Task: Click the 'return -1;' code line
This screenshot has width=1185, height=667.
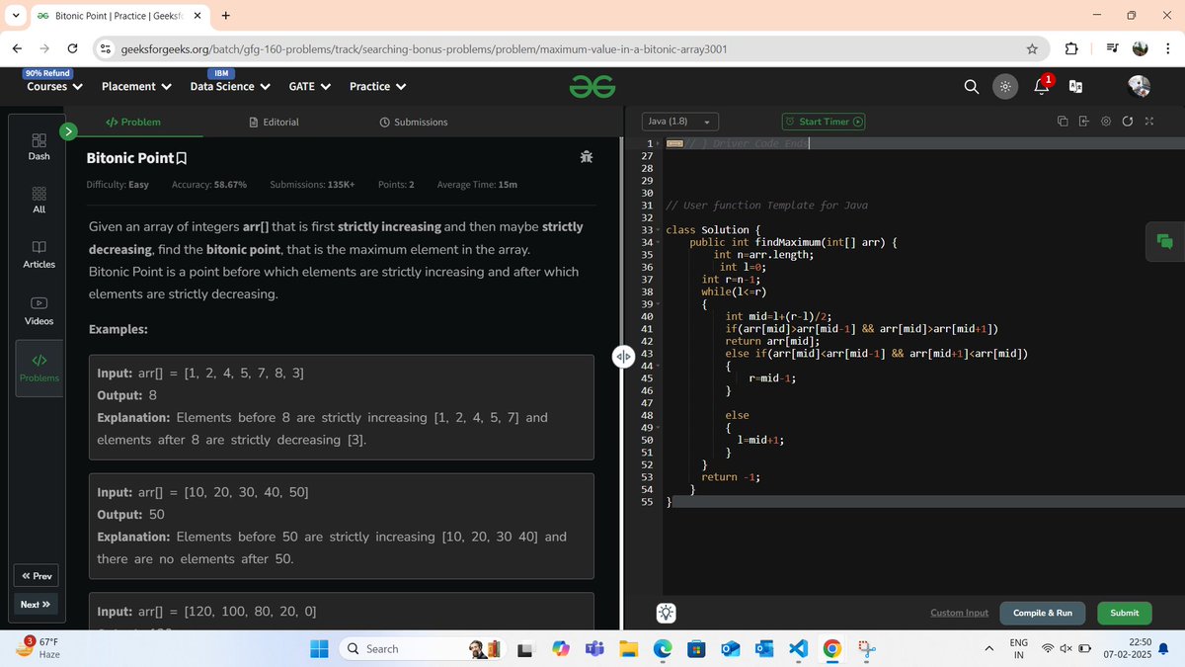Action: [x=730, y=476]
